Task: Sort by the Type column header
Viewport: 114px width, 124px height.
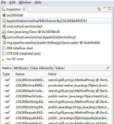Action: tap(7, 74)
